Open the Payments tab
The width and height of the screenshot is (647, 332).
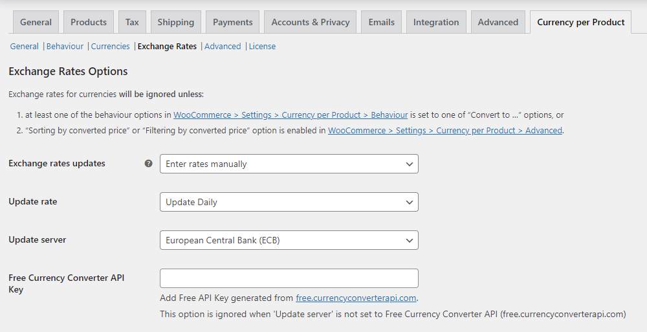tap(232, 22)
